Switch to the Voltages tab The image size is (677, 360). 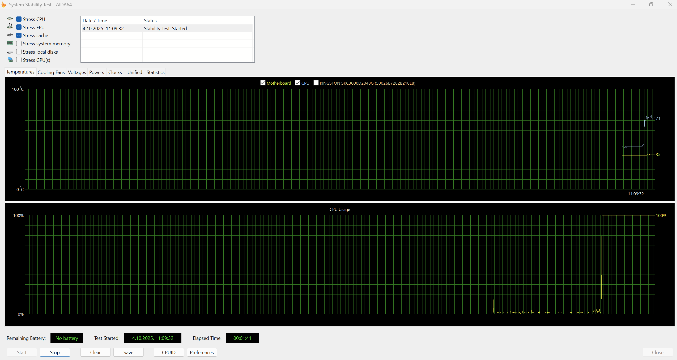[x=77, y=72]
